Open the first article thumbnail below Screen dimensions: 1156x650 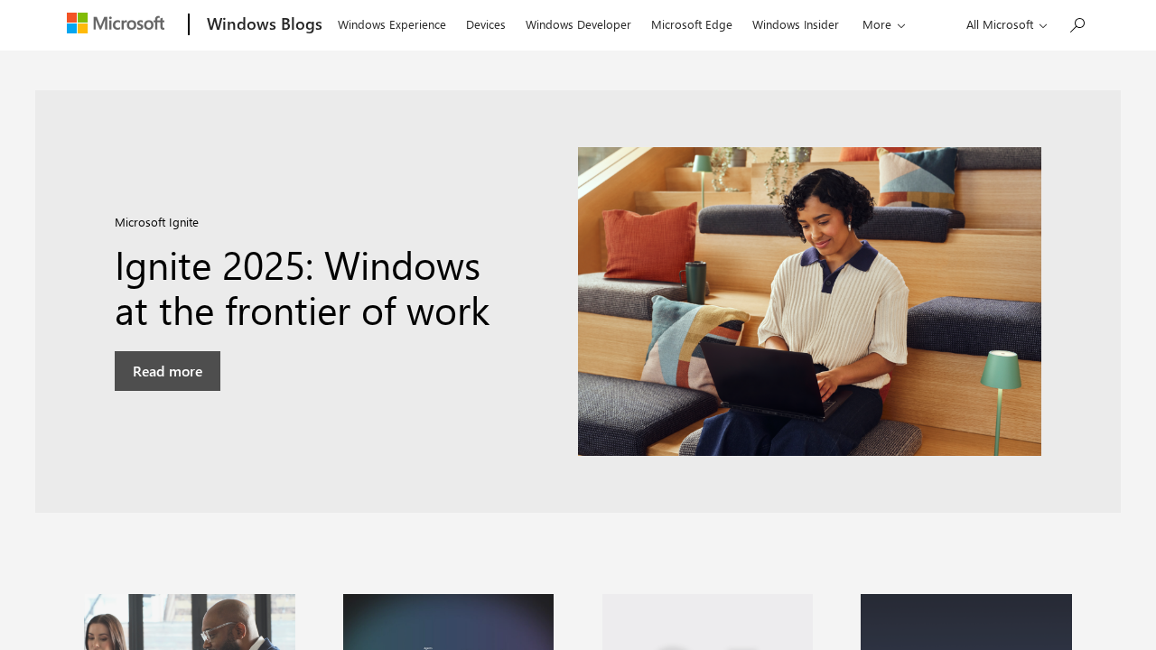click(190, 622)
